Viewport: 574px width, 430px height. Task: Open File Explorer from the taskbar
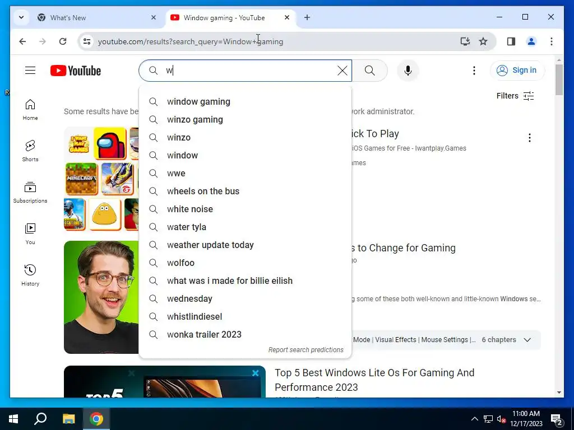(68, 419)
